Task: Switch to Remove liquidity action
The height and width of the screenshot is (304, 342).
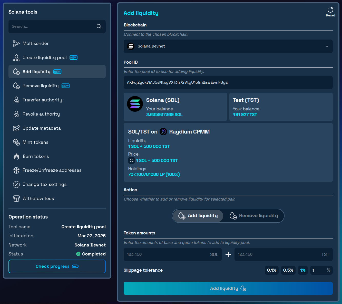Action: (254, 216)
